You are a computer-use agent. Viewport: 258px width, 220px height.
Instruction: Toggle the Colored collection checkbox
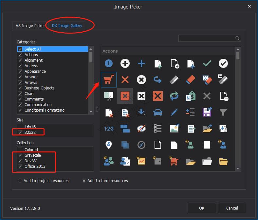(20, 150)
